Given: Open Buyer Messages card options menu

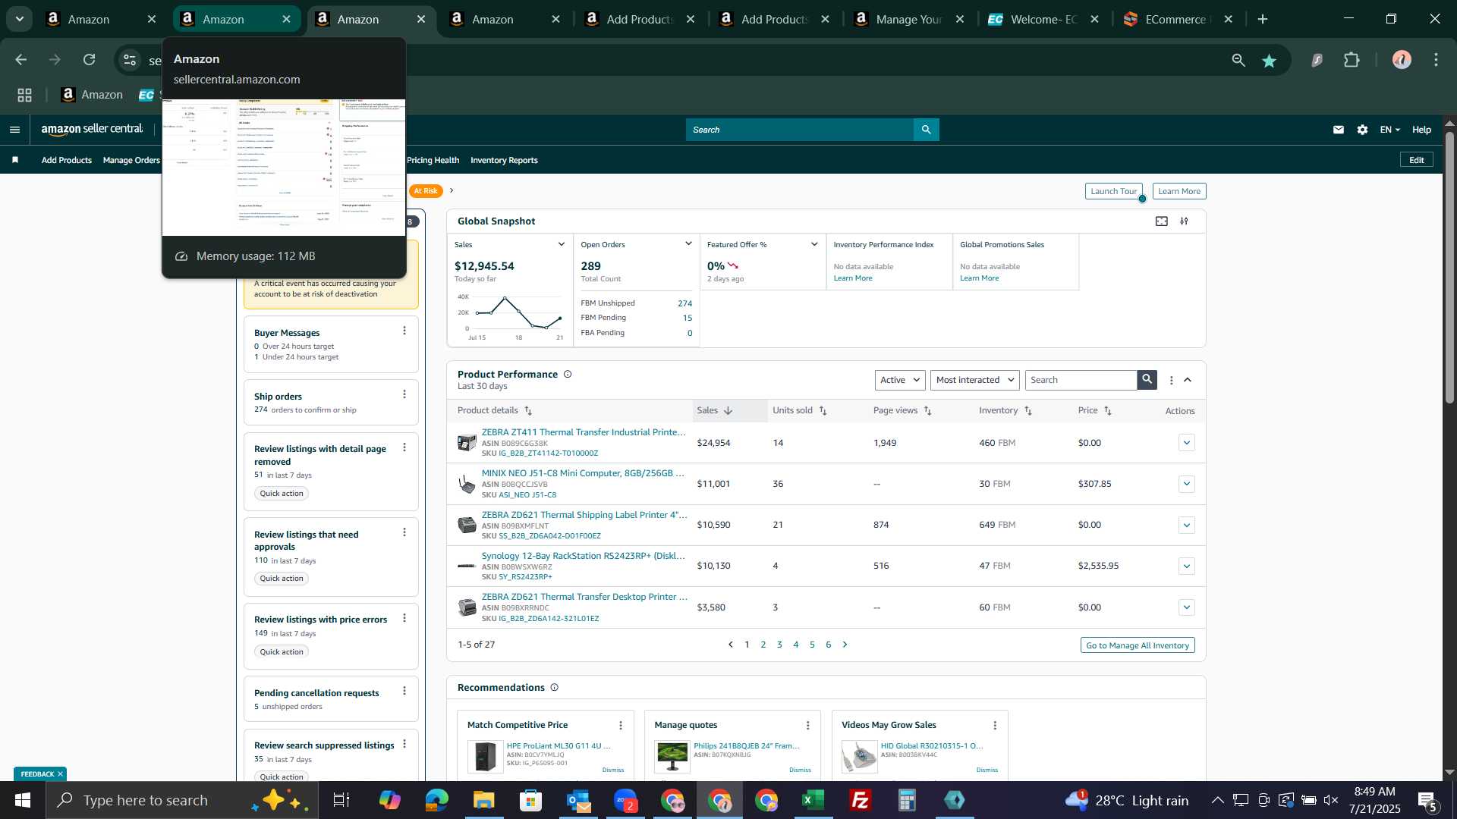Looking at the screenshot, I should tap(404, 331).
